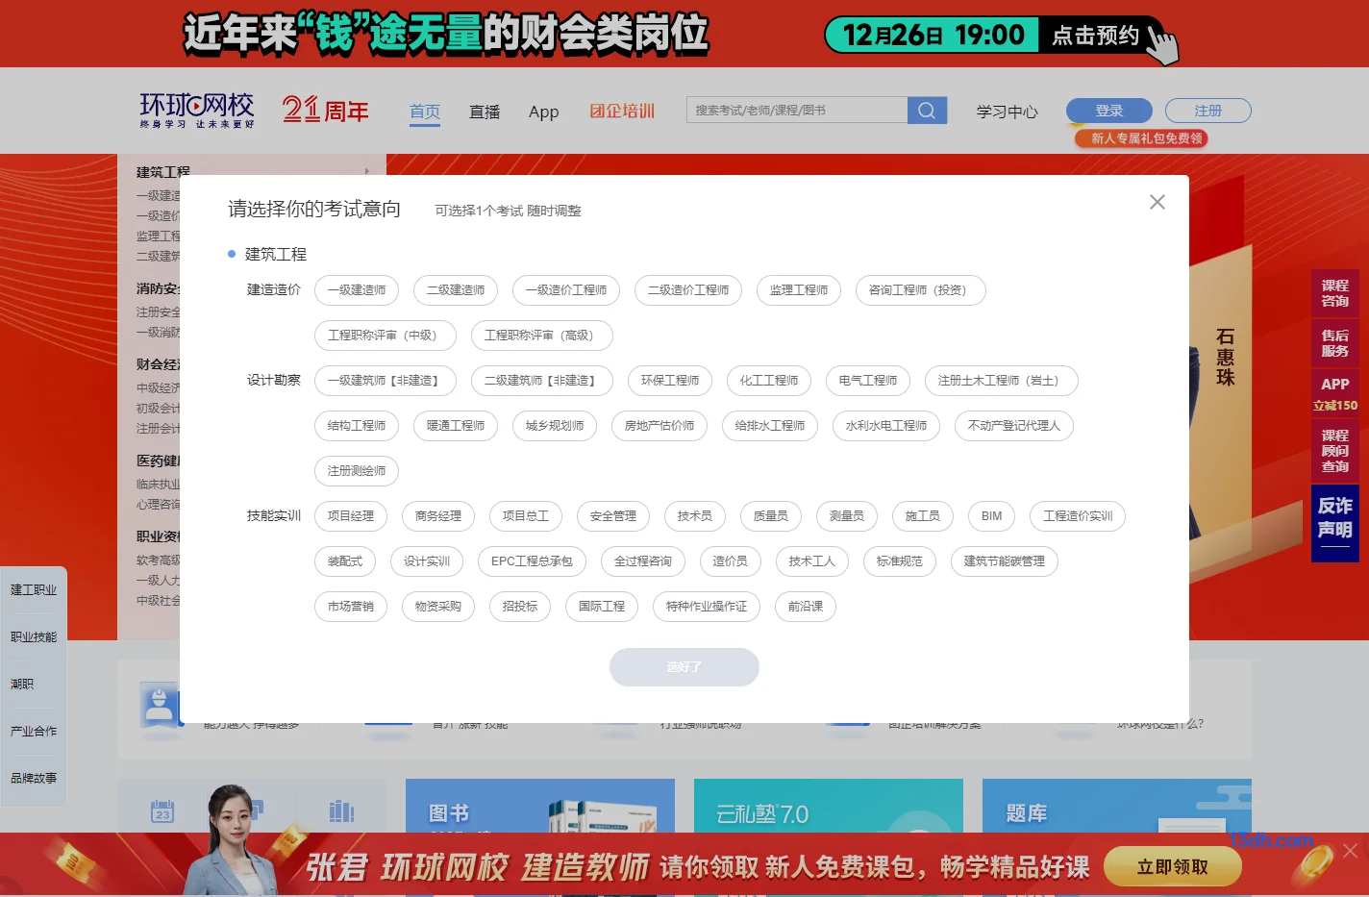Pick 前沿课 option
The image size is (1369, 897).
click(806, 607)
